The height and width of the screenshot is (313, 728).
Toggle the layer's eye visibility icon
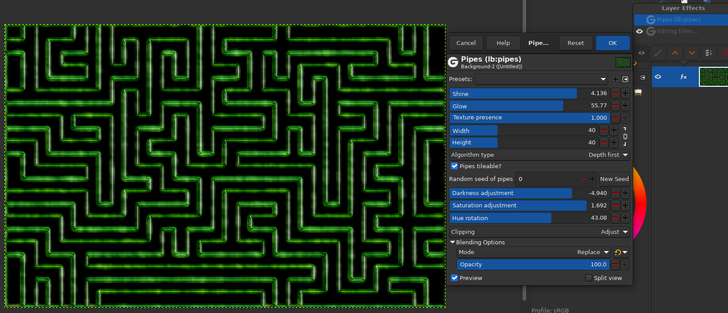[658, 77]
